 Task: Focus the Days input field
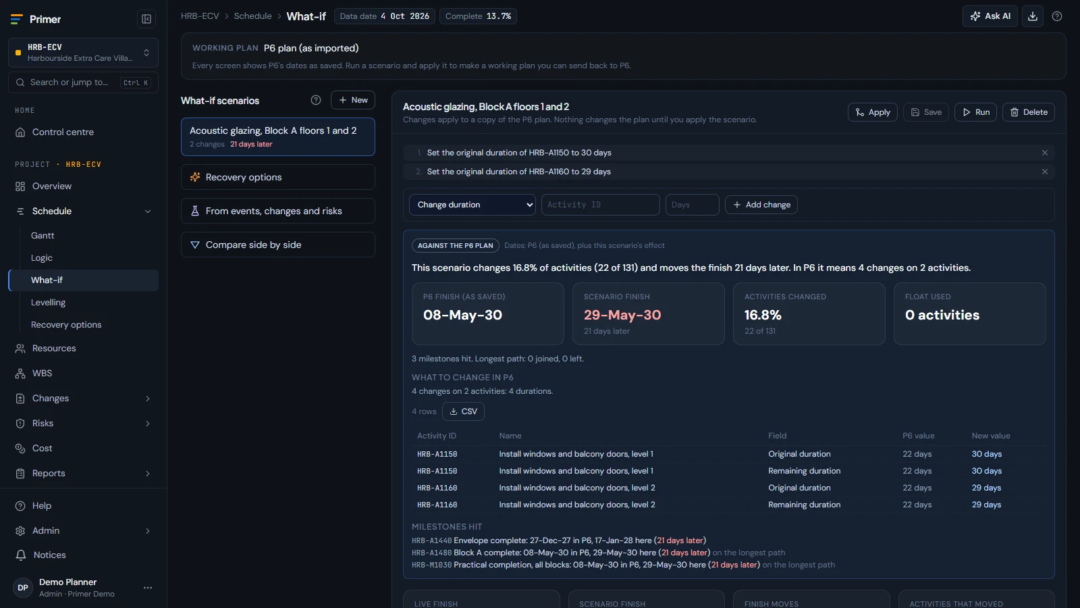click(x=693, y=205)
